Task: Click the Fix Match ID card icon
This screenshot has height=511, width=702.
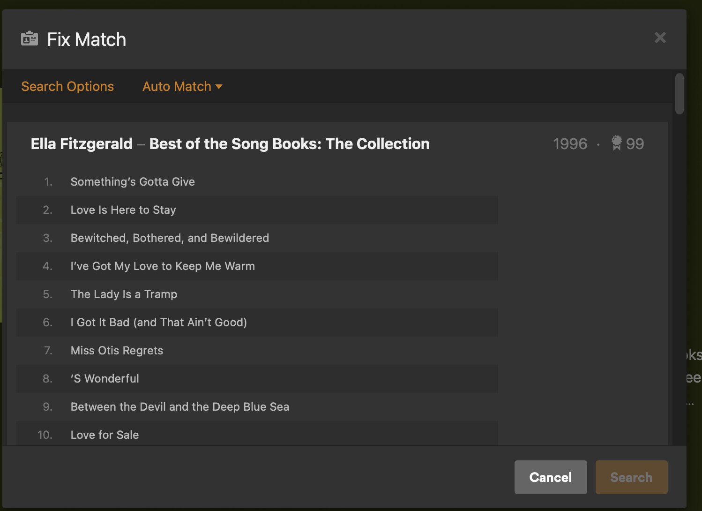Action: pyautogui.click(x=30, y=39)
